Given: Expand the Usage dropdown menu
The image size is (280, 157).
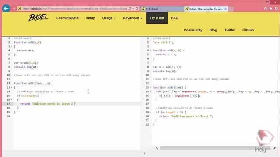Looking at the screenshot, I should pyautogui.click(x=109, y=18).
